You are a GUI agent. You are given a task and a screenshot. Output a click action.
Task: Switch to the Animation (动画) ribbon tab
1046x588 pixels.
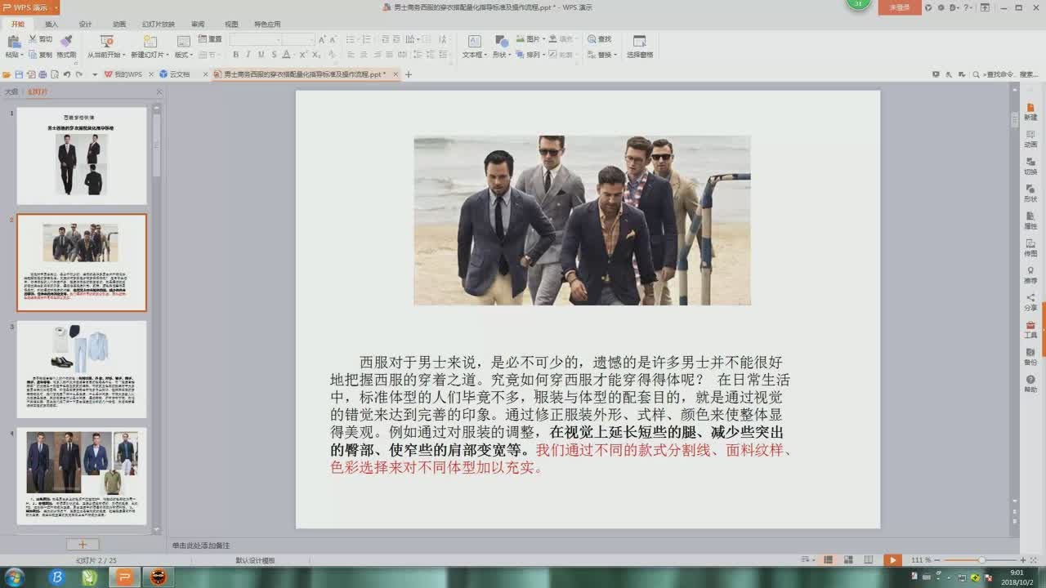coord(119,24)
